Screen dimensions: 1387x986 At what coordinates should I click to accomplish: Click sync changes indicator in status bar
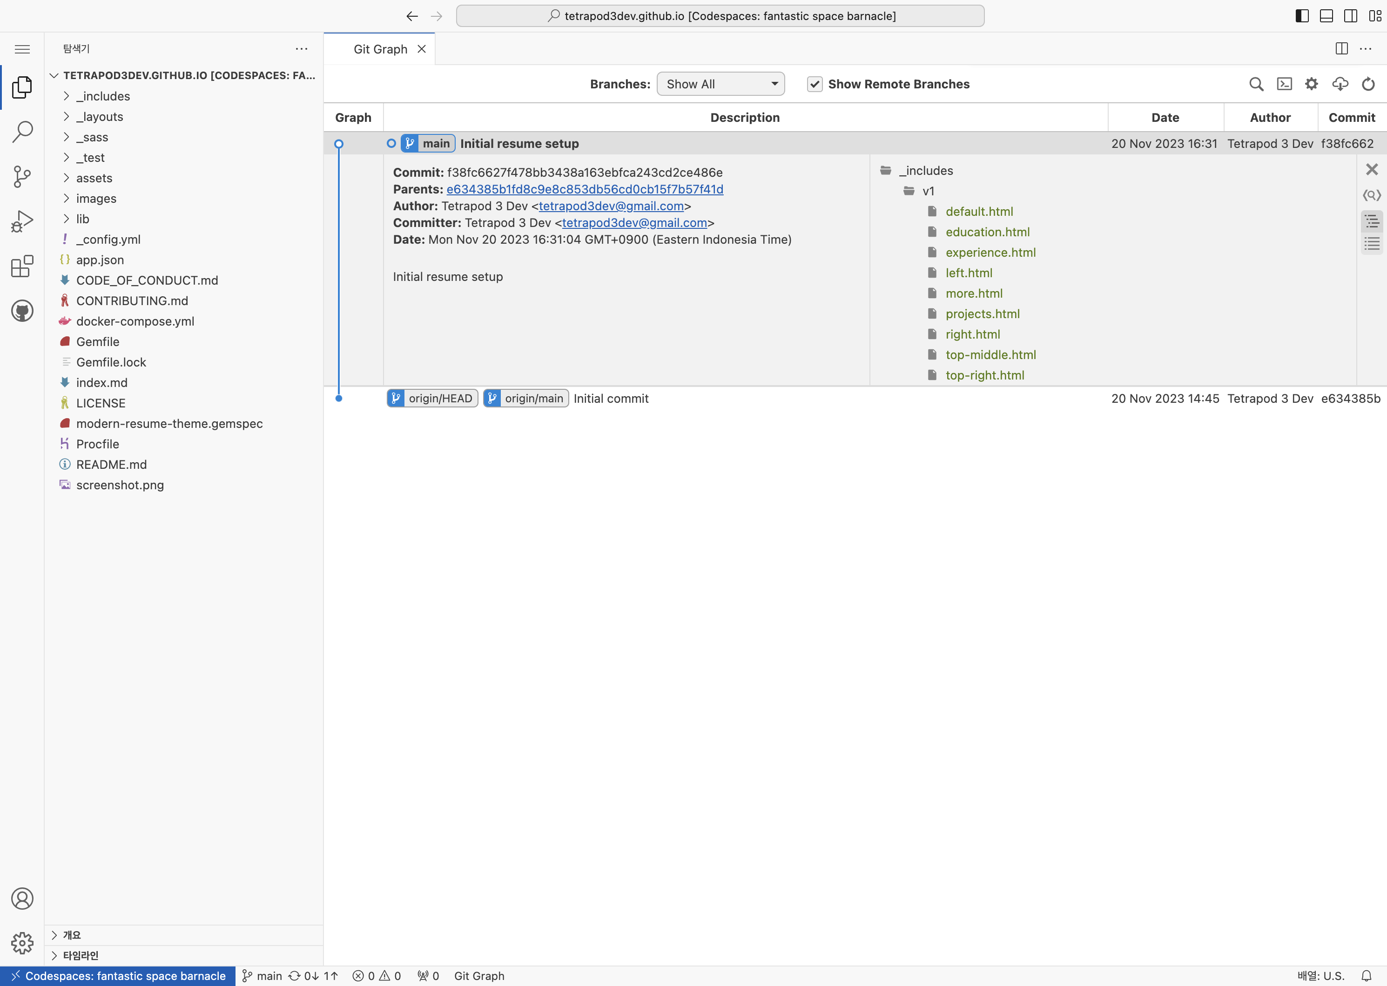coord(314,976)
